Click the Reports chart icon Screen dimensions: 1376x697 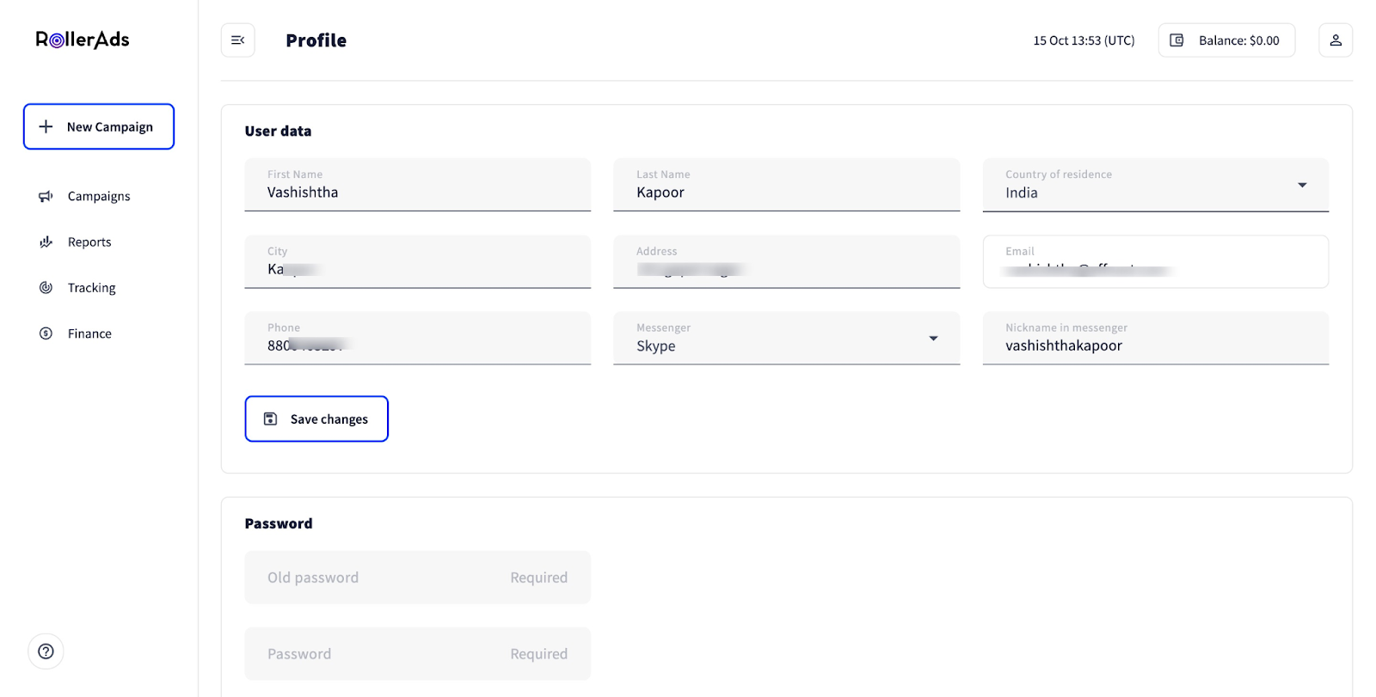[x=46, y=242]
